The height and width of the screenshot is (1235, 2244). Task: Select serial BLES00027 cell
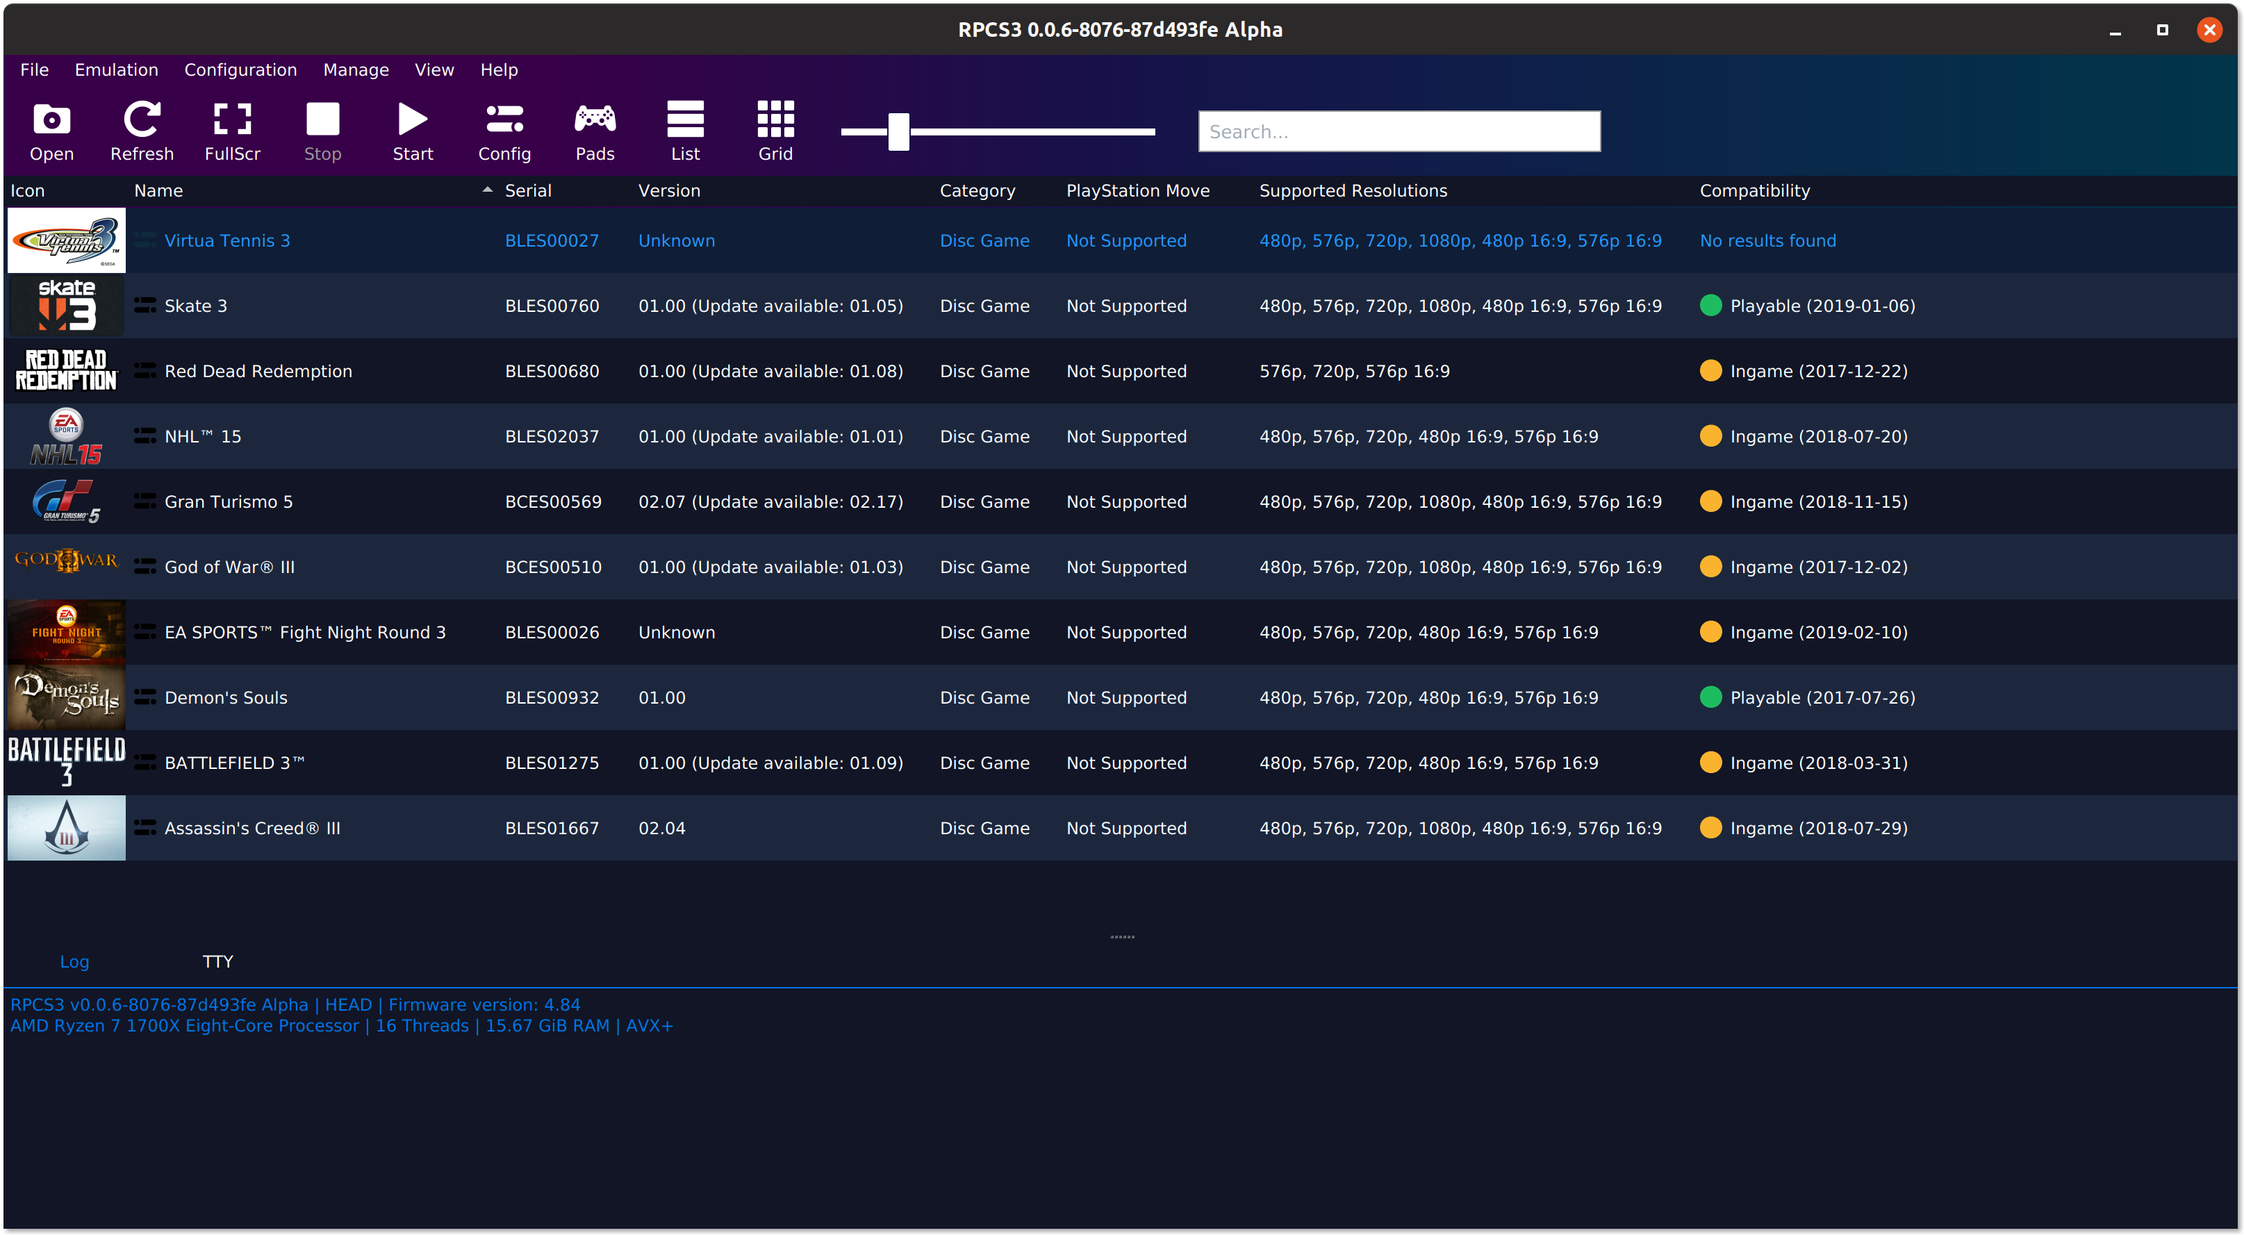pyautogui.click(x=552, y=241)
